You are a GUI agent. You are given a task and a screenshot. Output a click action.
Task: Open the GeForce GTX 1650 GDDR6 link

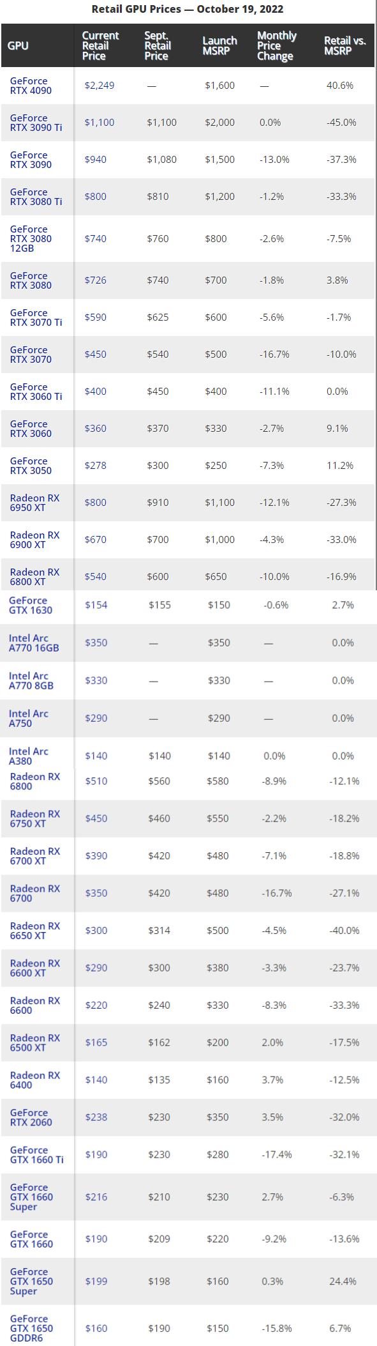pos(31,1328)
